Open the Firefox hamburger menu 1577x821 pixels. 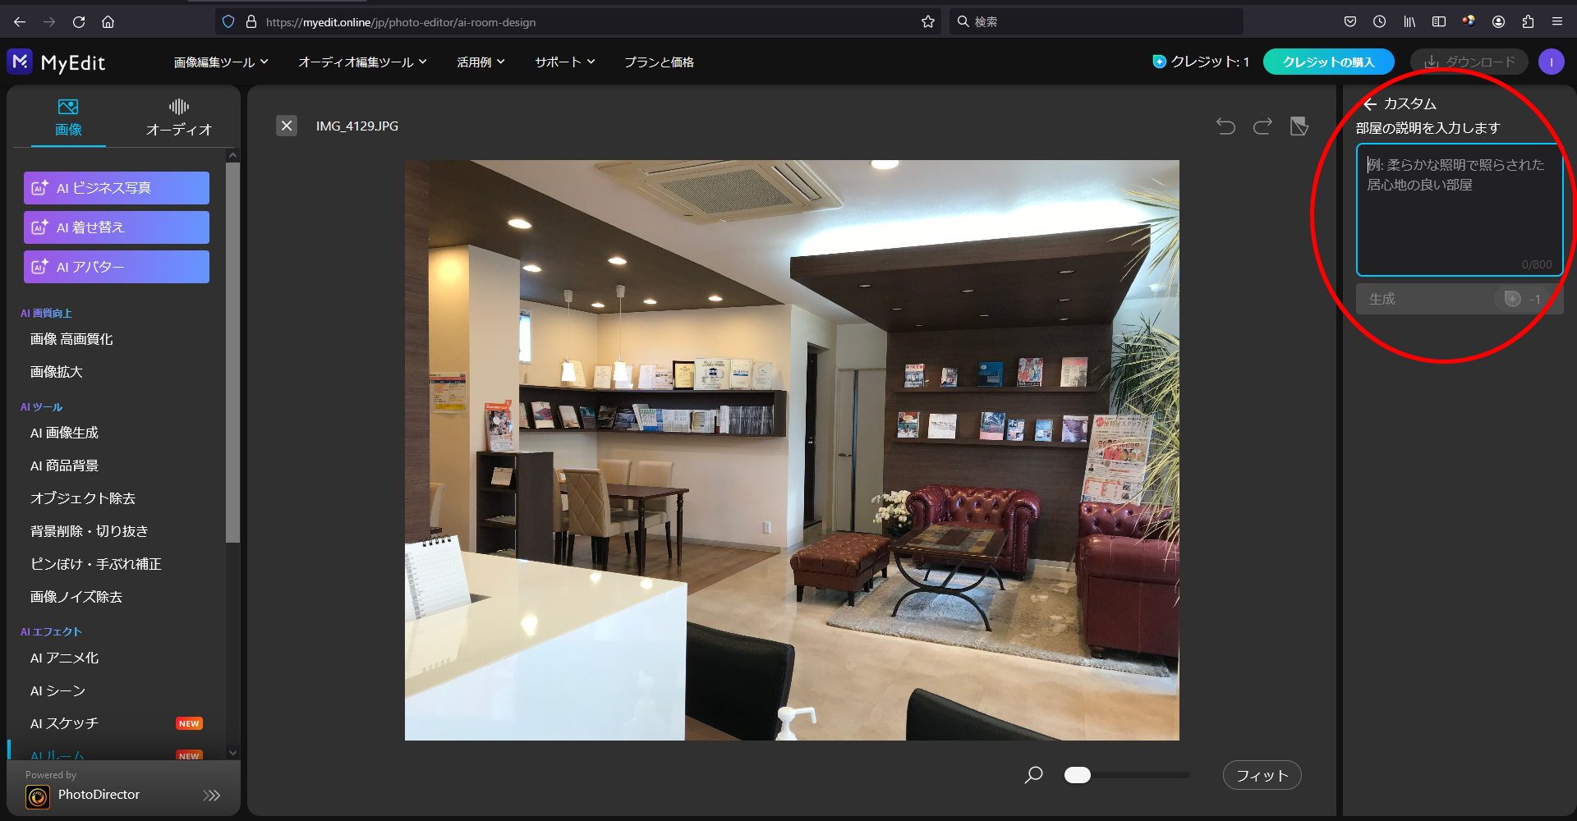coord(1557,22)
